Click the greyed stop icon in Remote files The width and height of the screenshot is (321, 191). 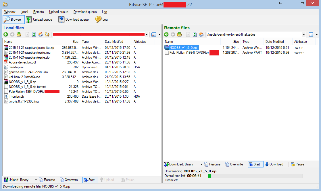click(188, 34)
